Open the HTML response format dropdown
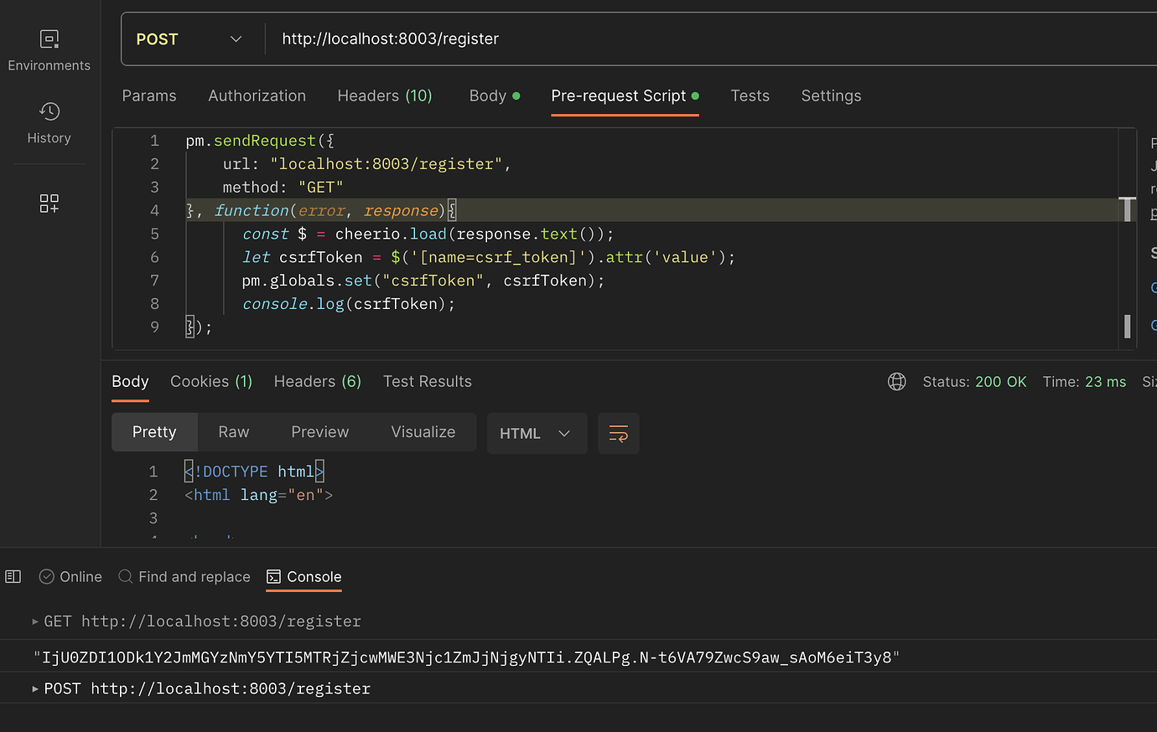1157x732 pixels. coord(537,433)
